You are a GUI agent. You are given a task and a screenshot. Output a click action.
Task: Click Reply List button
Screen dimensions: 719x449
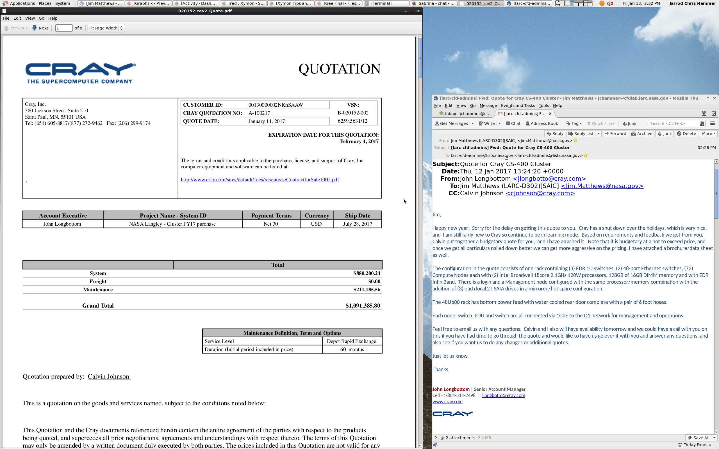tap(581, 134)
